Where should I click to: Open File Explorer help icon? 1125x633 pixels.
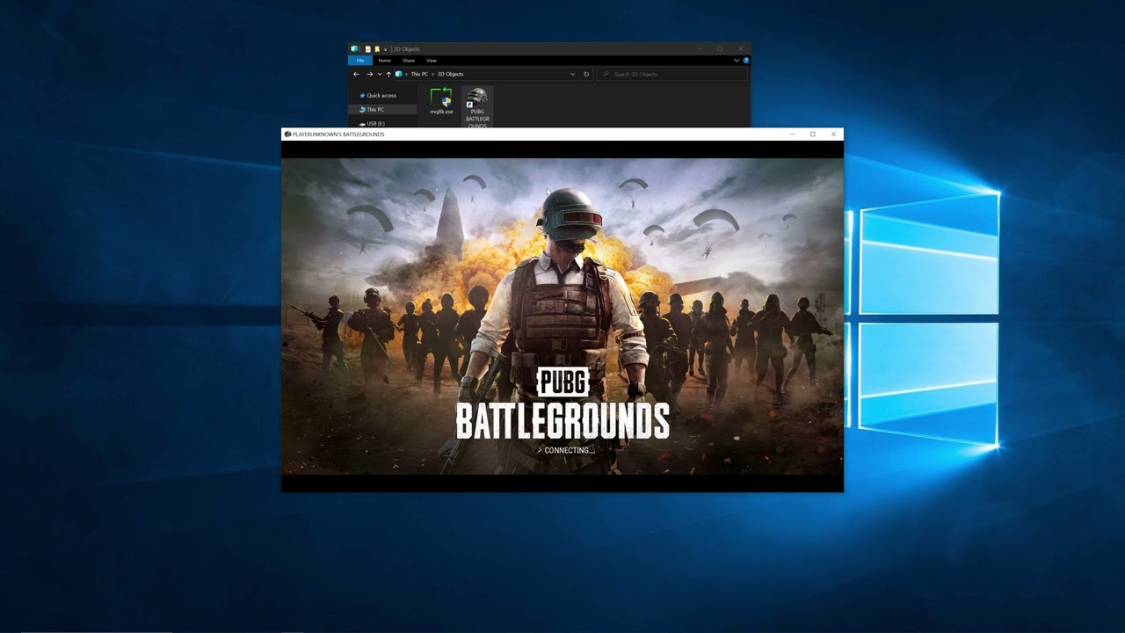(x=746, y=61)
